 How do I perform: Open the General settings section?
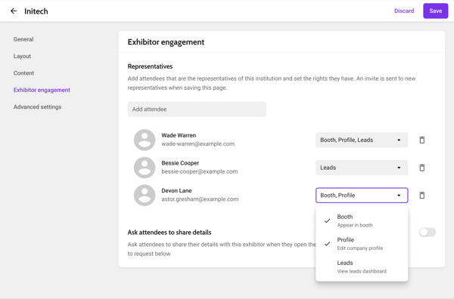coord(23,39)
